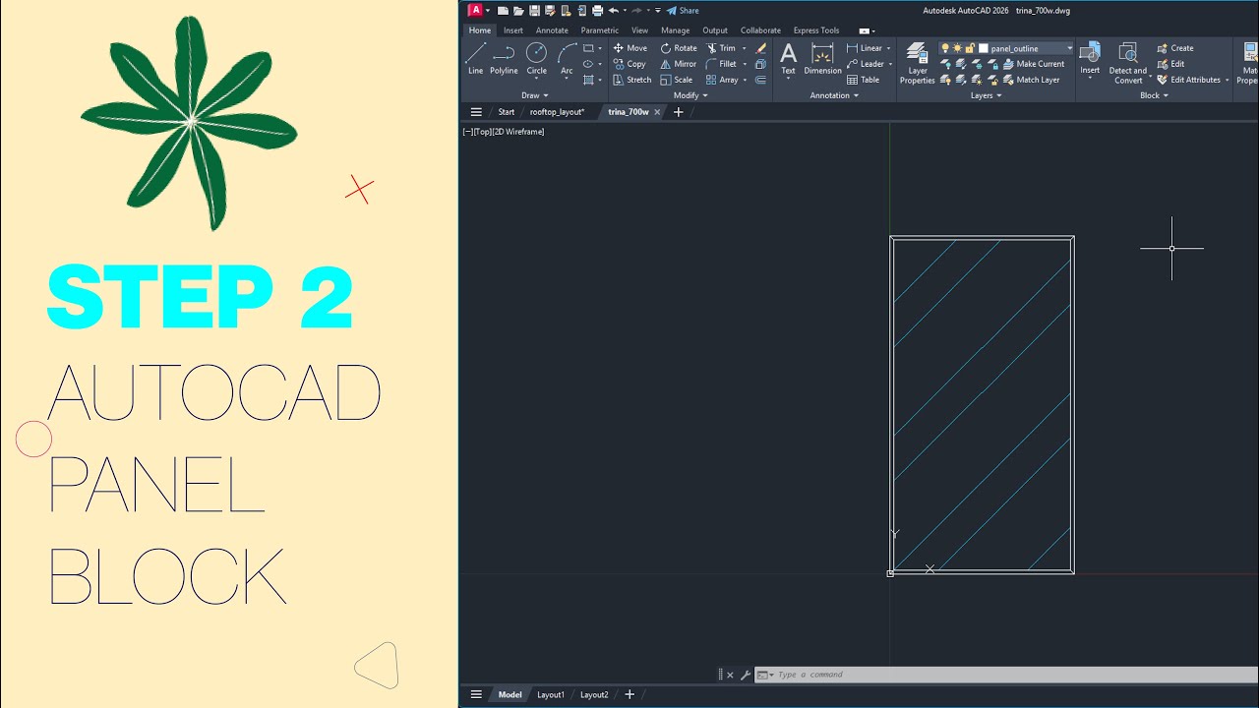
Task: Activate the Trim command
Action: [x=720, y=48]
